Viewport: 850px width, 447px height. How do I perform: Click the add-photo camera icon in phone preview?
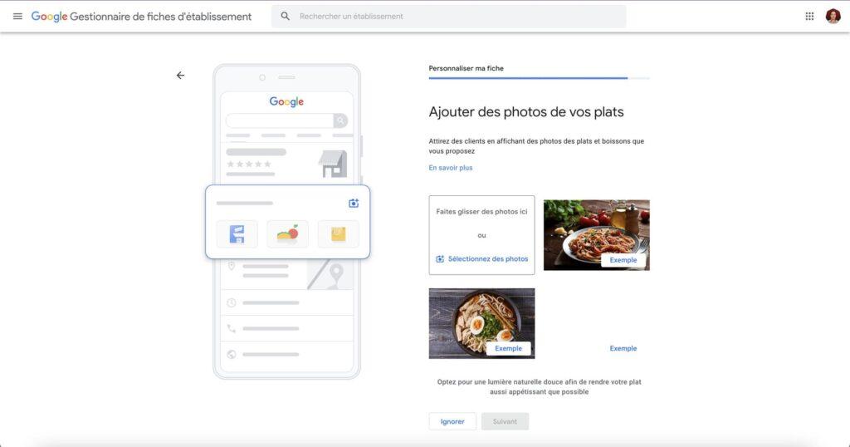click(354, 203)
